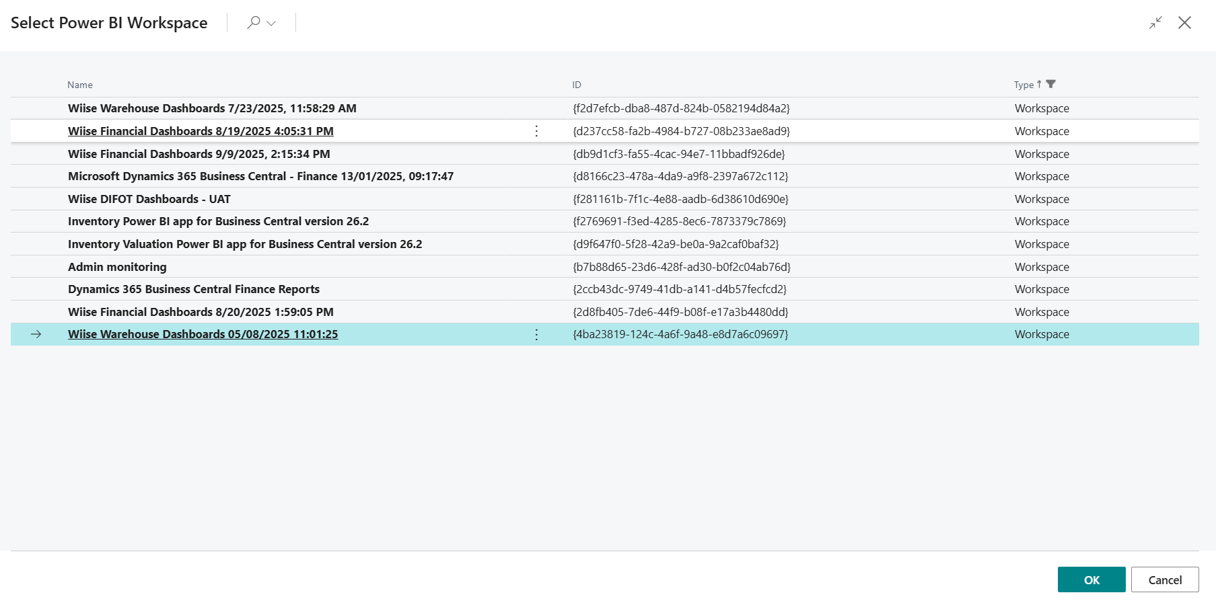Click ID {d9f647f0-5f28-42a9-be0a-9a2caf0baf32}
This screenshot has height=601, width=1216.
point(676,244)
